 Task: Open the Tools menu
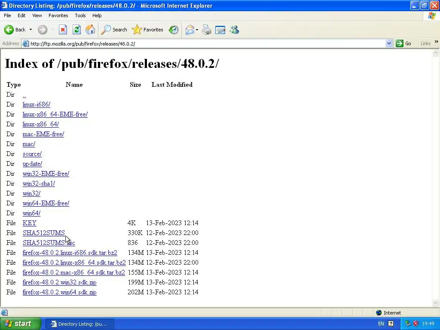80,15
